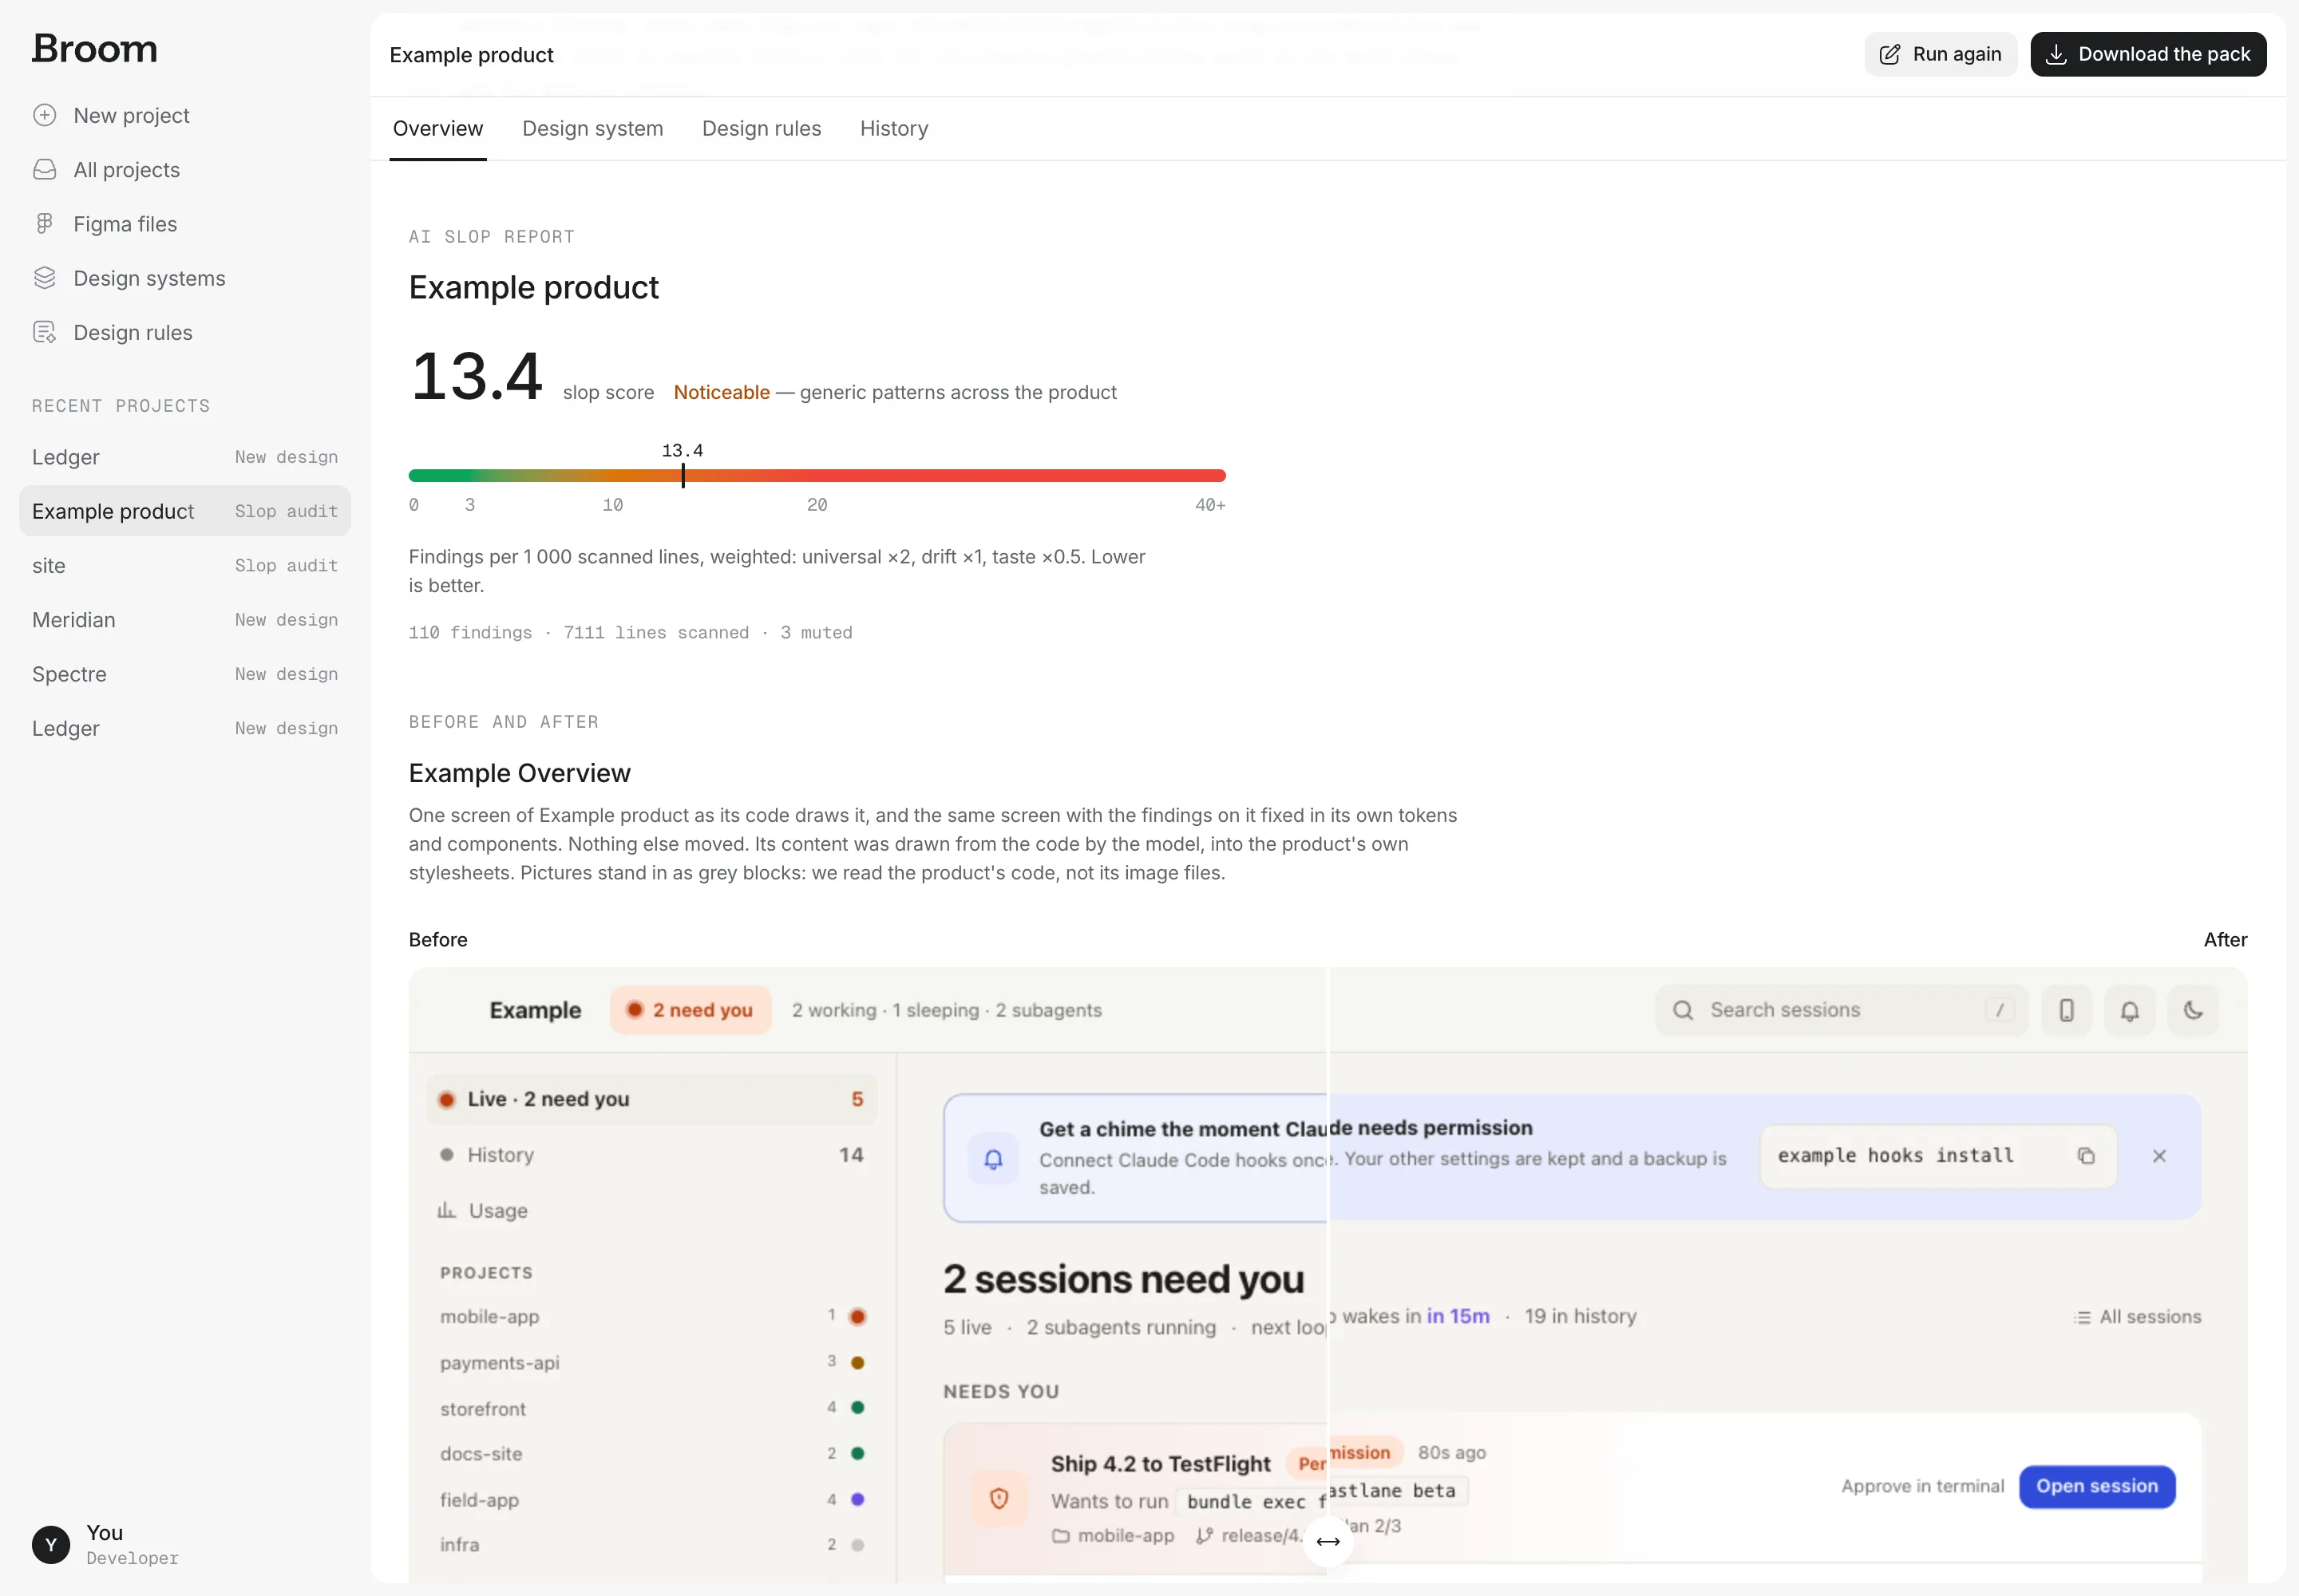This screenshot has height=1596, width=2299.
Task: Go to All projects
Action: click(x=185, y=169)
